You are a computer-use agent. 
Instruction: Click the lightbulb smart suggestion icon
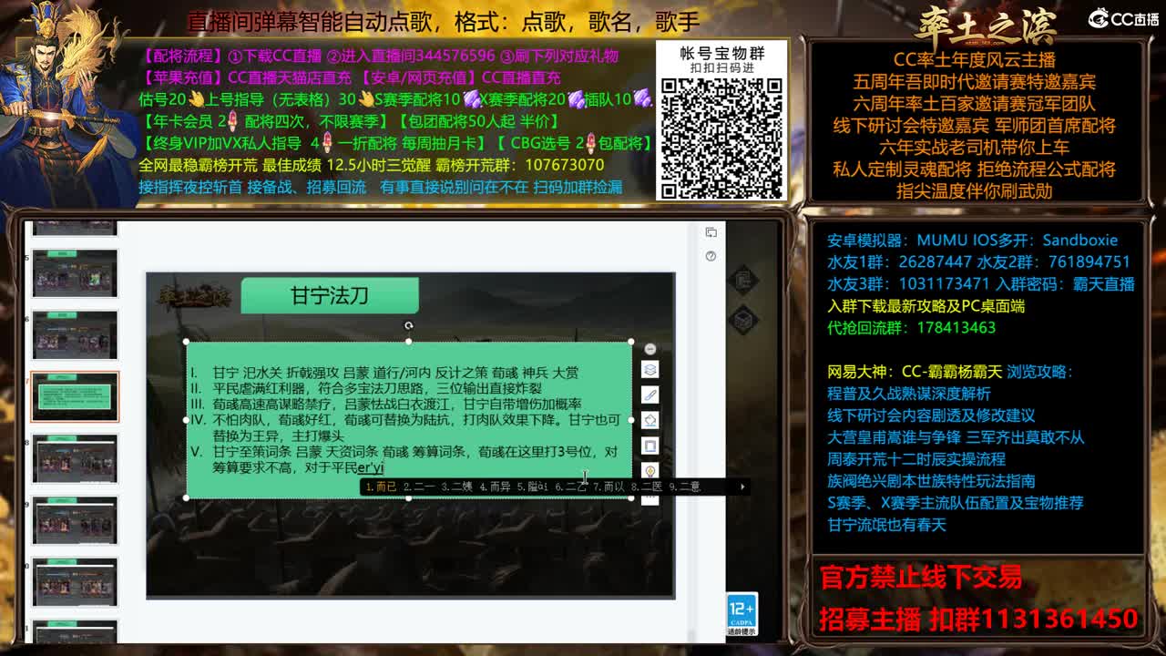(649, 470)
